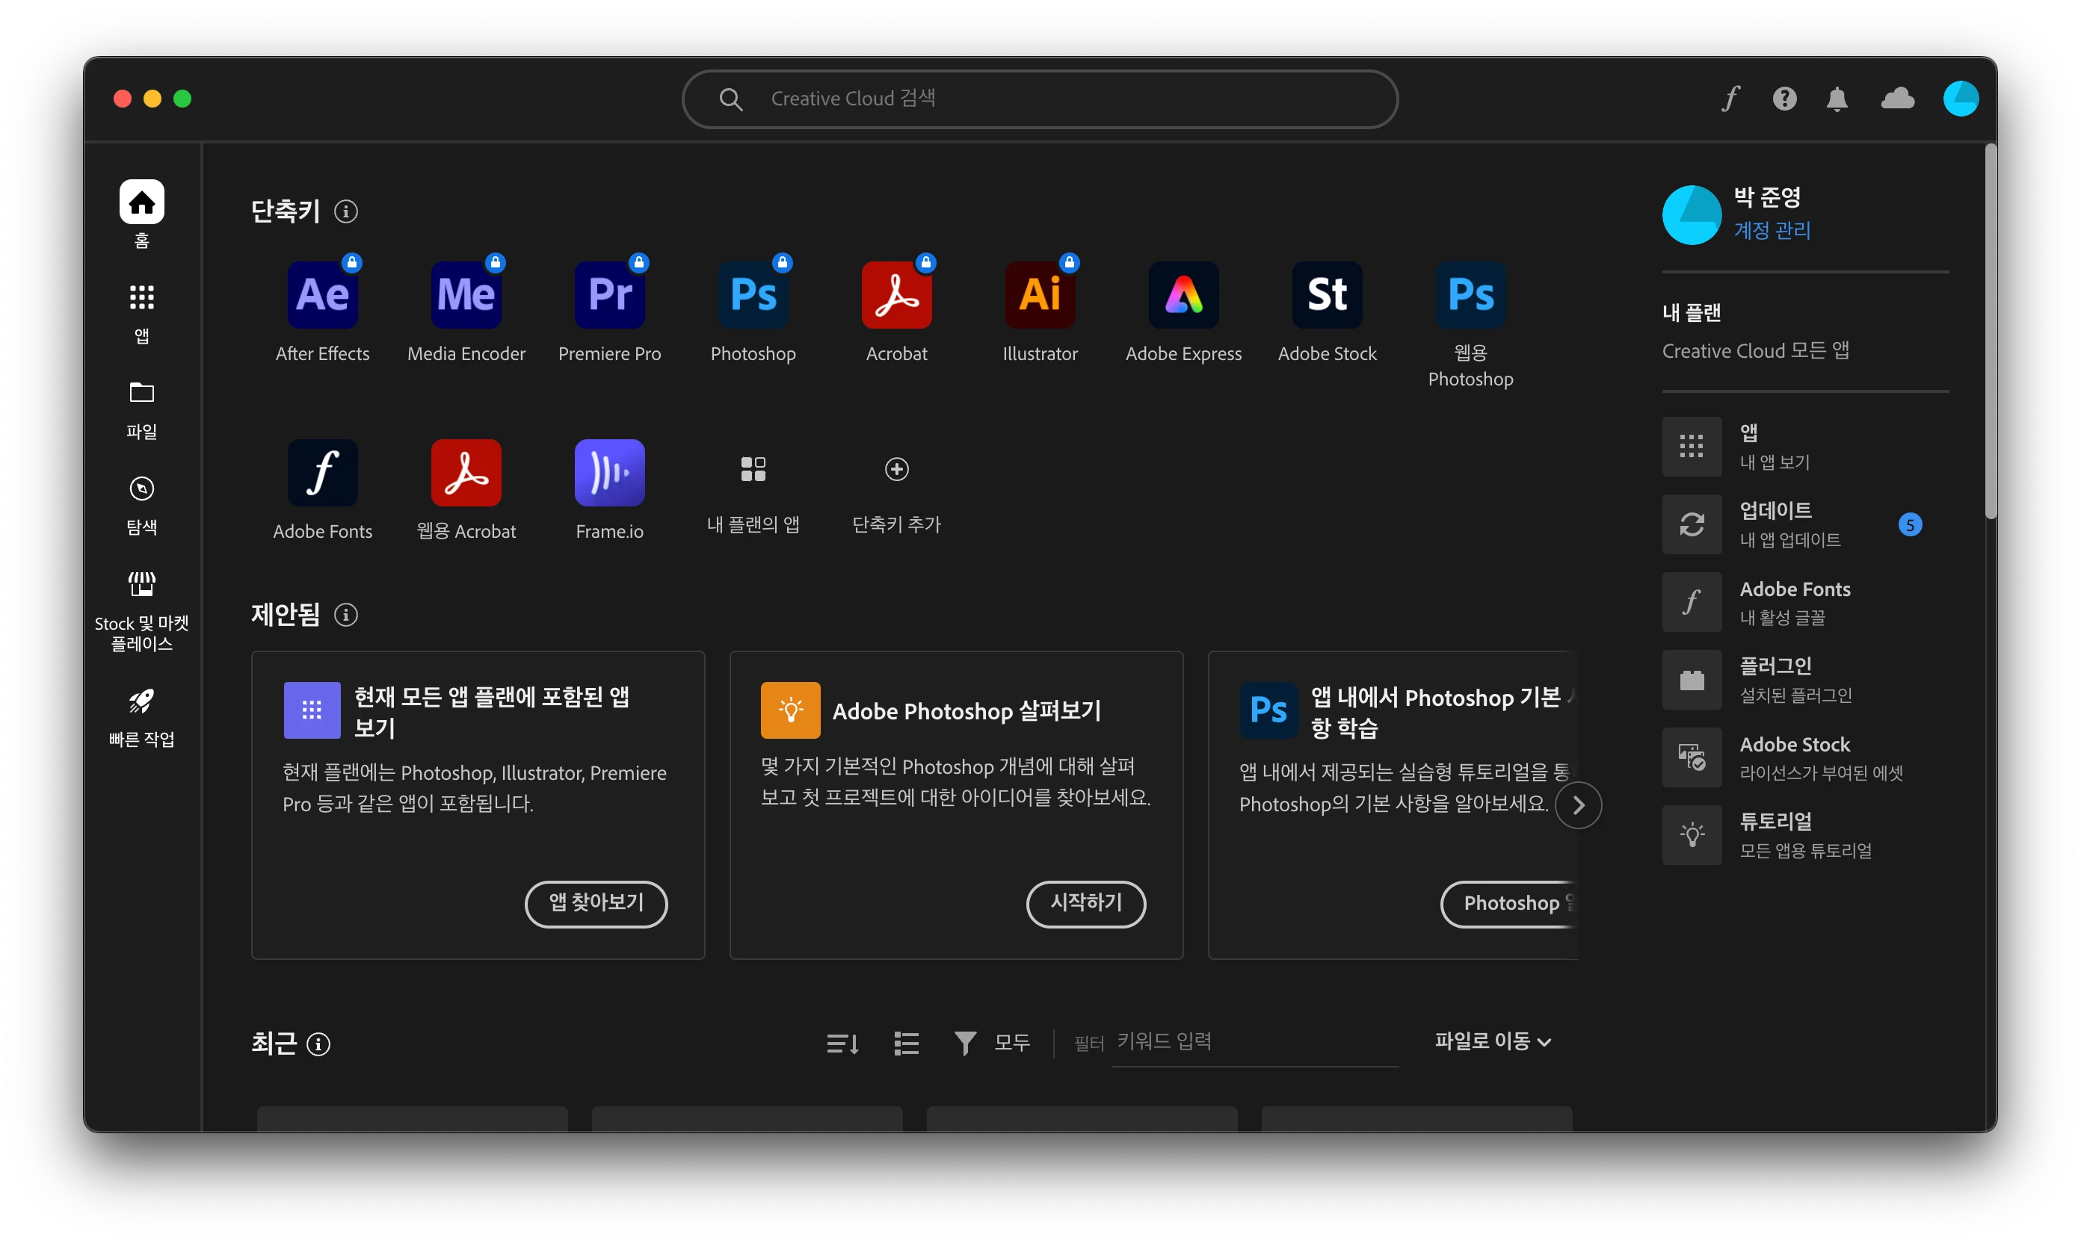The width and height of the screenshot is (2081, 1243).
Task: Open the sort order icon in 최근
Action: (x=842, y=1043)
